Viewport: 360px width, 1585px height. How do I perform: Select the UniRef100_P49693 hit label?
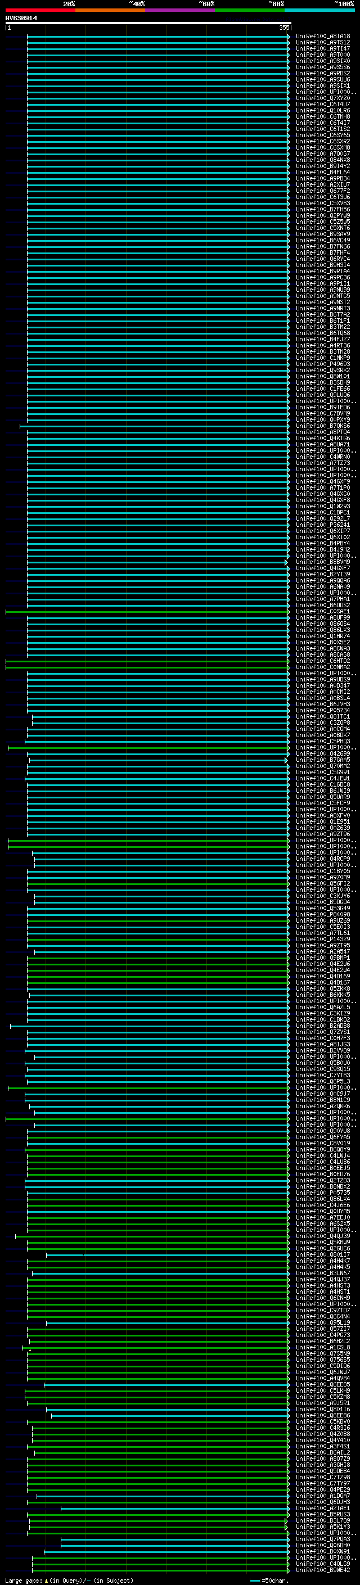pyautogui.click(x=322, y=364)
